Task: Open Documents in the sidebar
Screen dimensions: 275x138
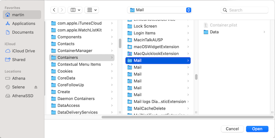Action: coord(22,32)
